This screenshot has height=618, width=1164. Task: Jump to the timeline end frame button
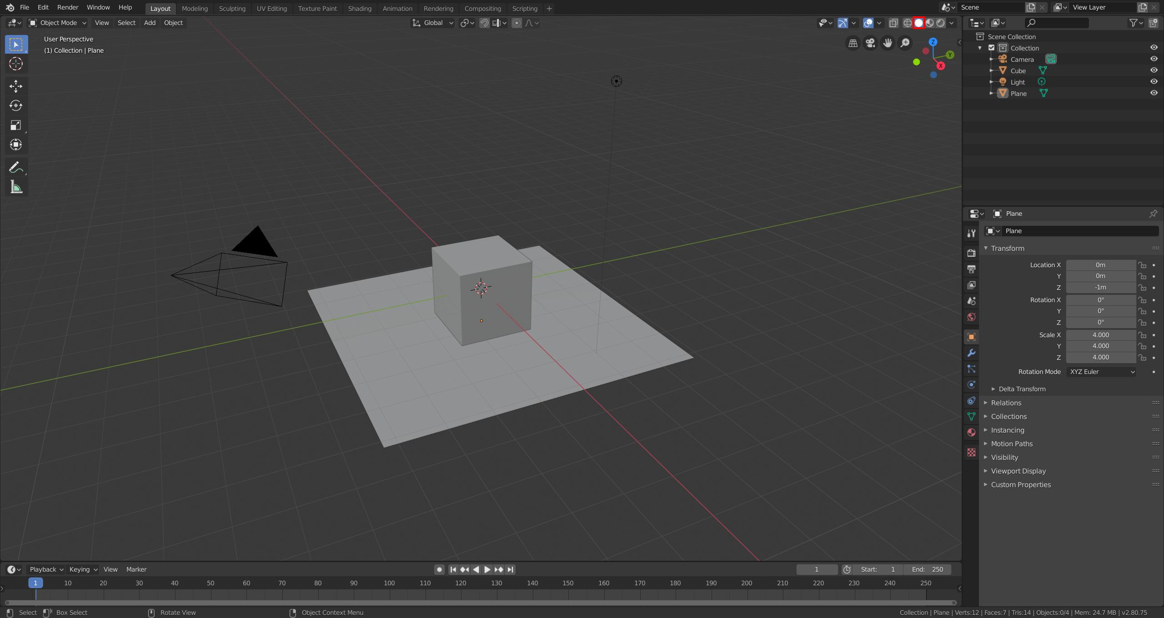(x=510, y=569)
